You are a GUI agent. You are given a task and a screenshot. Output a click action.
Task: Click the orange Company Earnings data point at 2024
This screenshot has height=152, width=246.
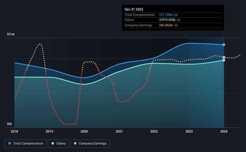[x=224, y=57]
